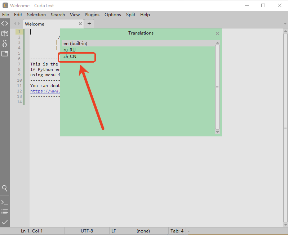Click Translations list scroll up arrow
The image size is (288, 235).
(x=217, y=42)
